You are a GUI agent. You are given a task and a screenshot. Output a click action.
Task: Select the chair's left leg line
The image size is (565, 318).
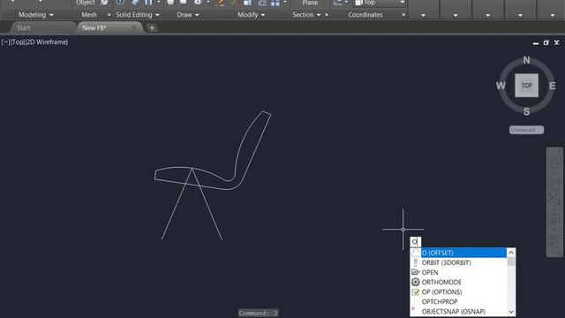click(177, 204)
